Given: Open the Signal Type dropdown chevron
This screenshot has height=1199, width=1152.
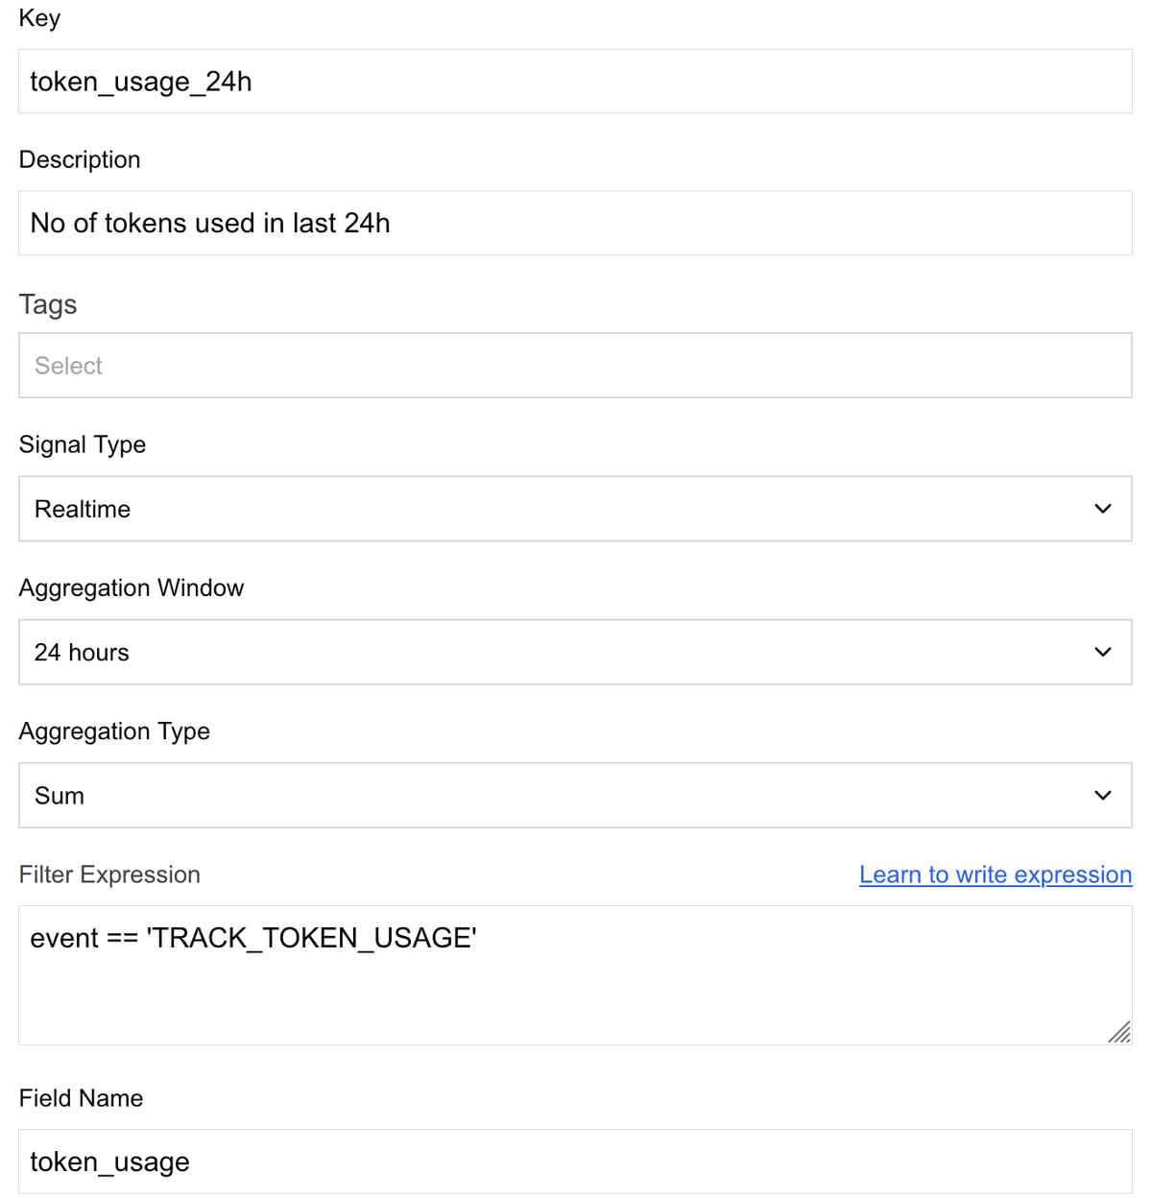Looking at the screenshot, I should [1102, 509].
